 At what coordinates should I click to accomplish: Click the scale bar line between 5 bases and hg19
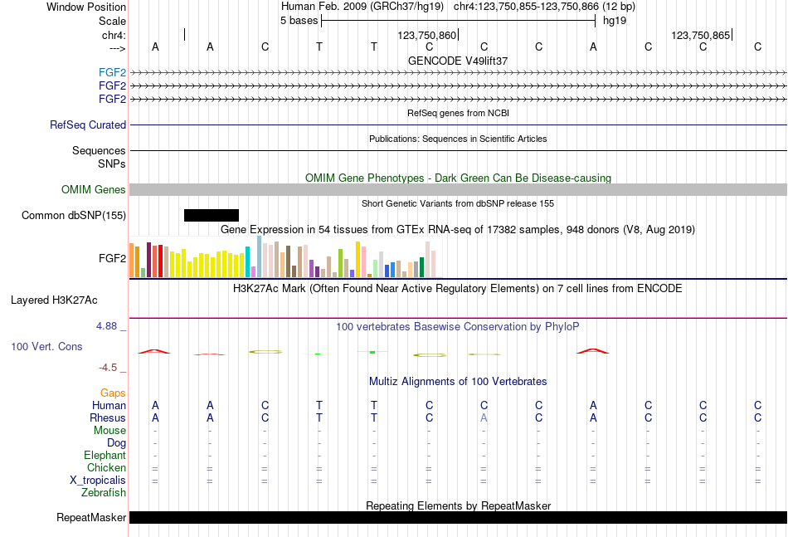[459, 21]
